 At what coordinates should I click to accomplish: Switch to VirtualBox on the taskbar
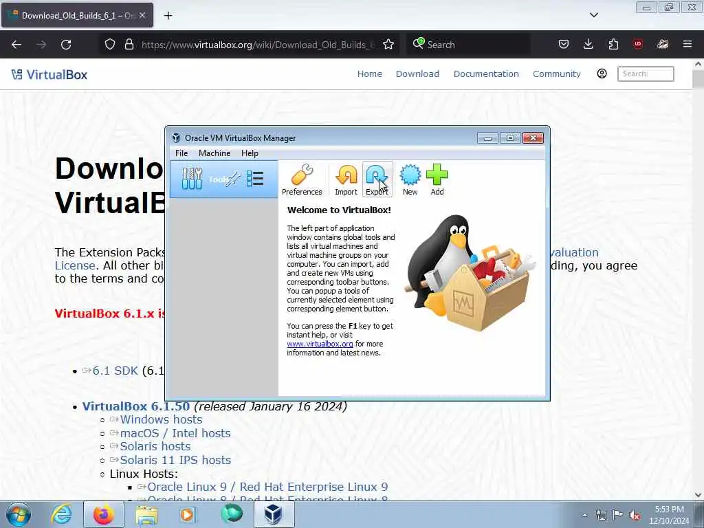pyautogui.click(x=274, y=514)
